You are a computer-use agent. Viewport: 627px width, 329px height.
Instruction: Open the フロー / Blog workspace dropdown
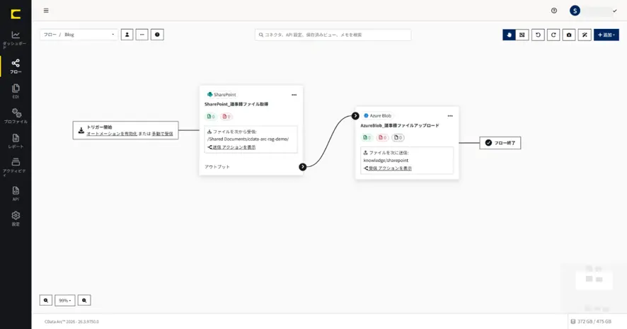click(79, 35)
